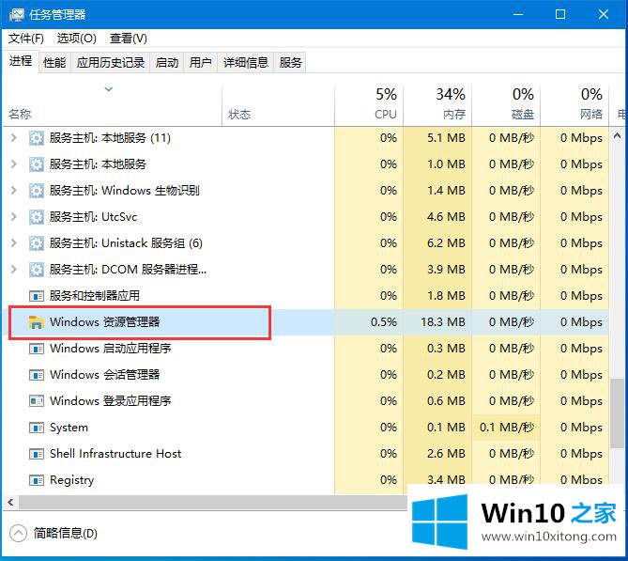Viewport: 628px width, 561px height.
Task: Select the Windows 会话管理器 name
Action: pyautogui.click(x=104, y=375)
